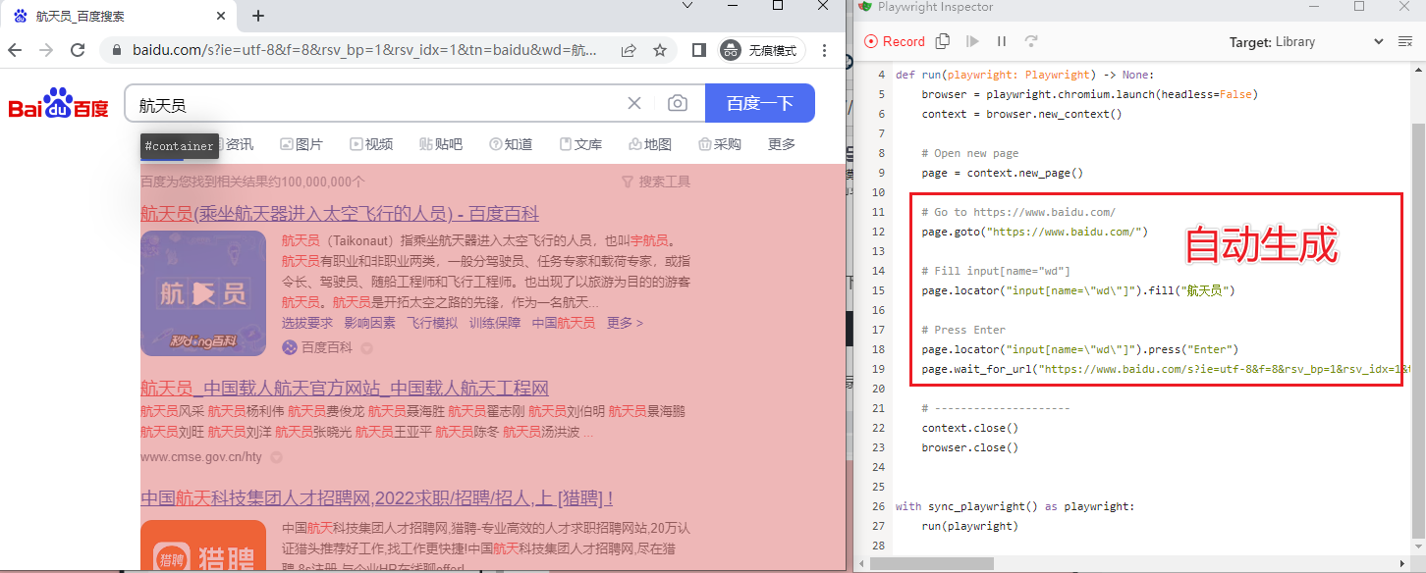
Task: Switch to 采购 tab
Action: point(720,144)
